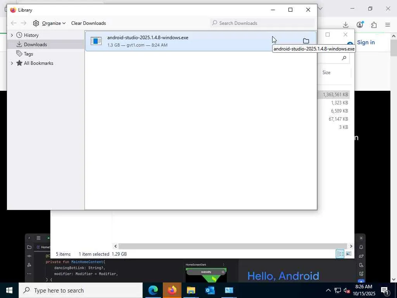Open the clock showing 8:26 AM

point(364,290)
